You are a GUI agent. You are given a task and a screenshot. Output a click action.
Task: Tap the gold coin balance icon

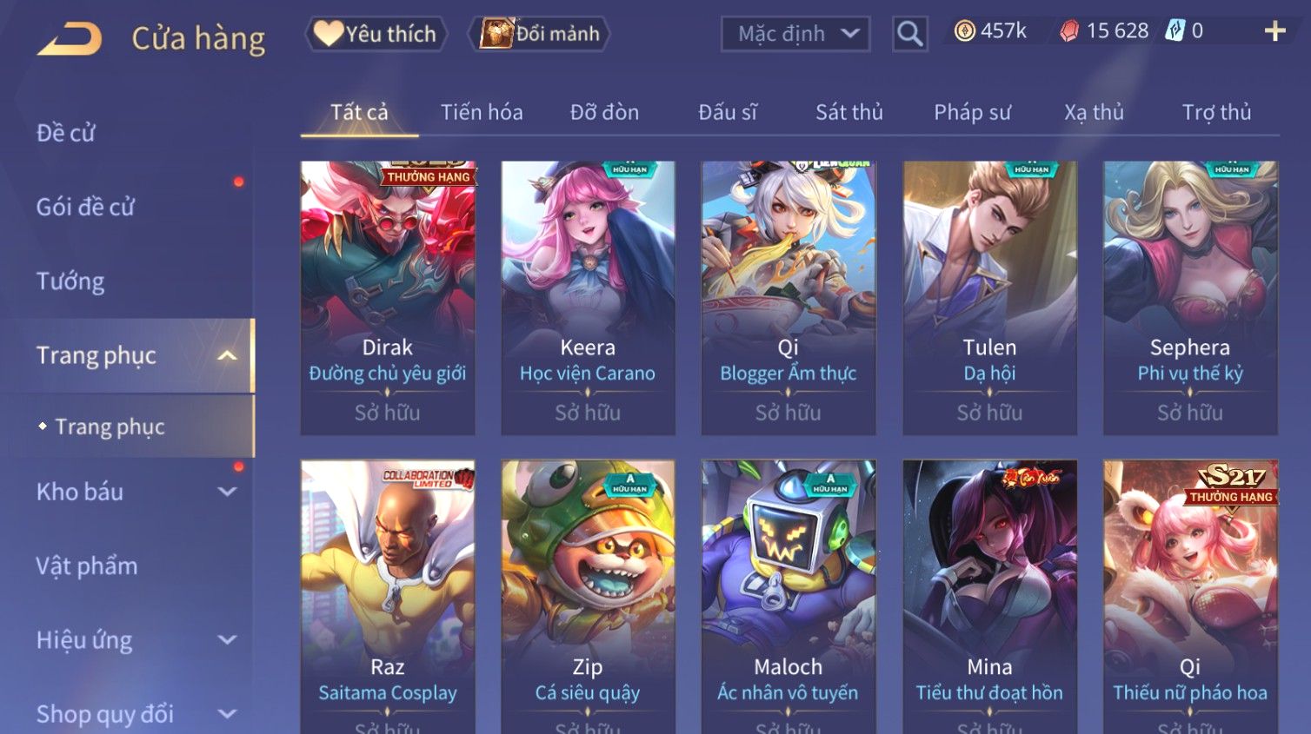[x=964, y=31]
